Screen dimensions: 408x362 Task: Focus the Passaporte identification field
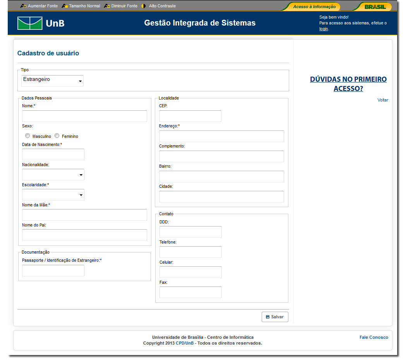point(53,271)
